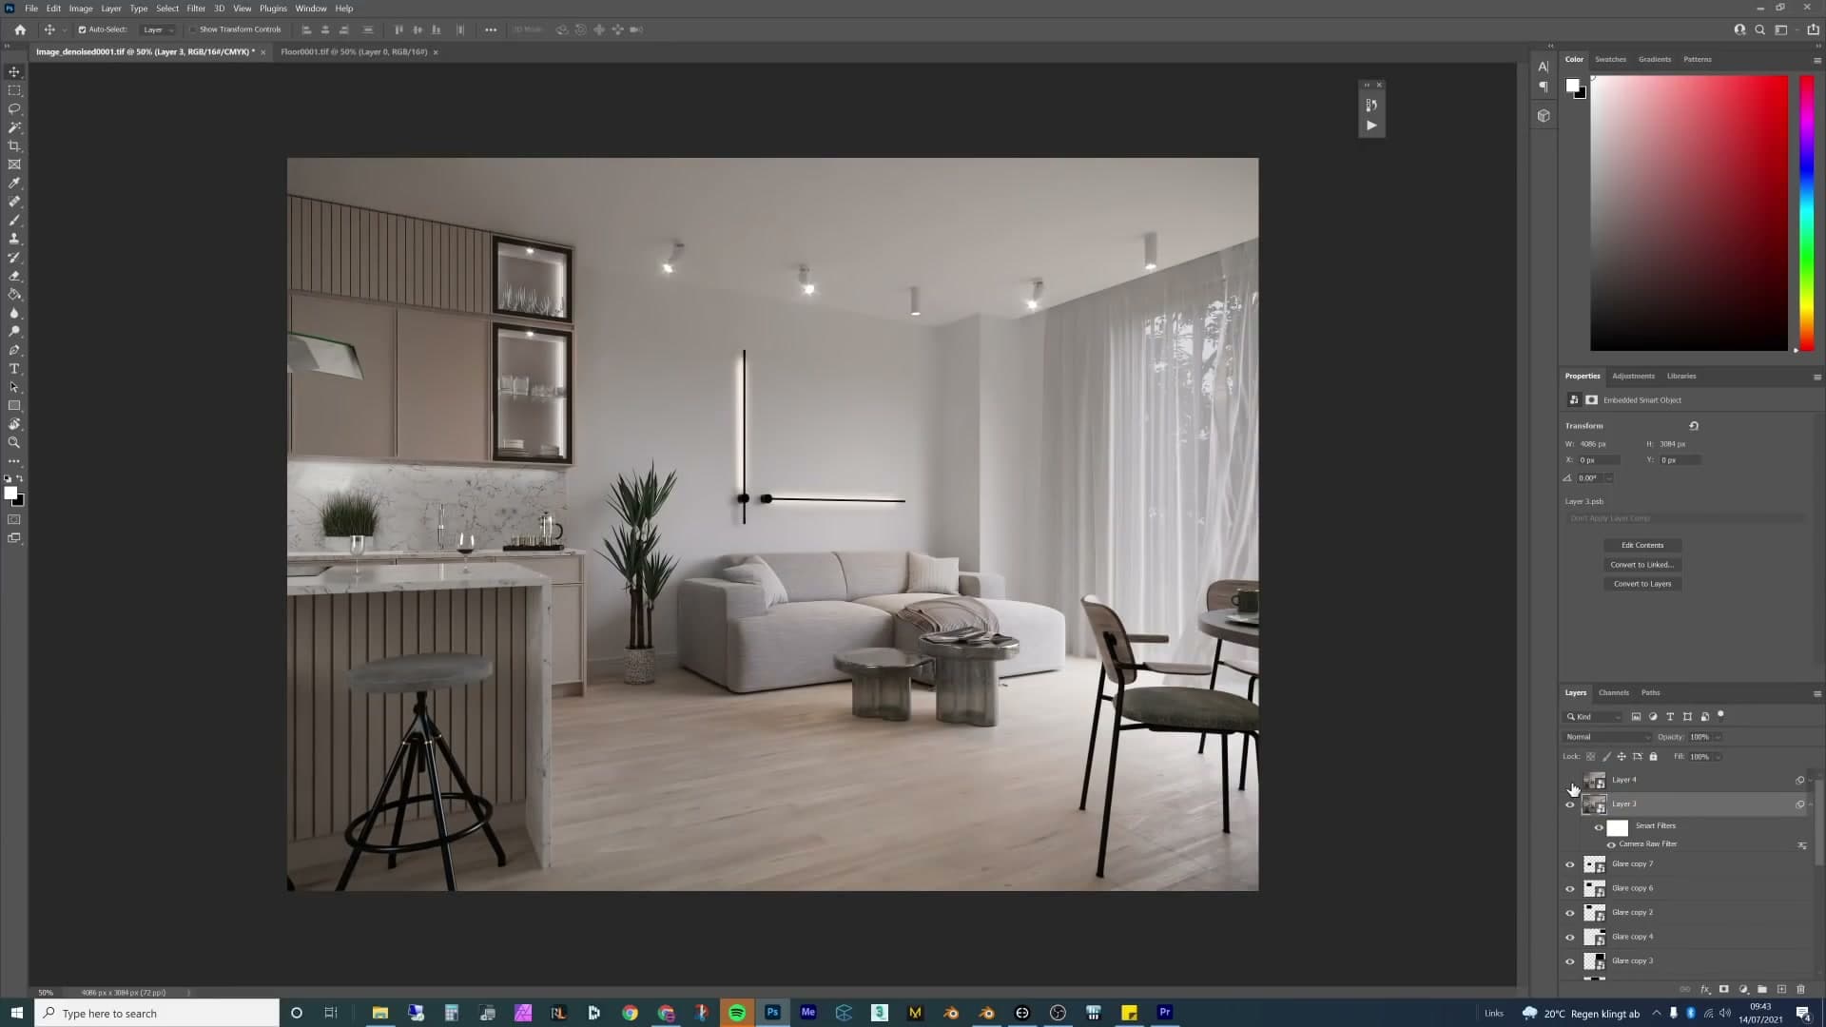Open the Fill value dropdown arrow
1826x1027 pixels.
[x=1718, y=757]
